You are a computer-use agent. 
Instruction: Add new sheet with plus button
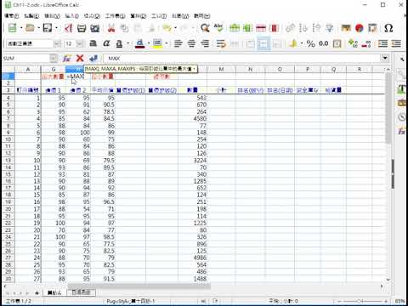[37, 292]
